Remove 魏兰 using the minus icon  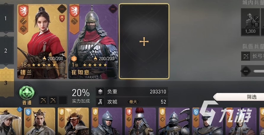62,9
